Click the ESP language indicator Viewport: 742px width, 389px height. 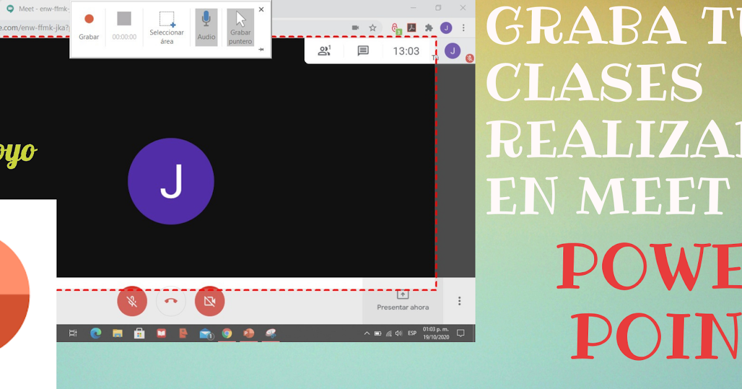click(412, 333)
